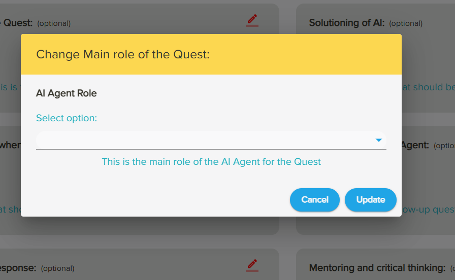
Task: Select the Mentoring and critical thinking heading
Action: tap(377, 268)
